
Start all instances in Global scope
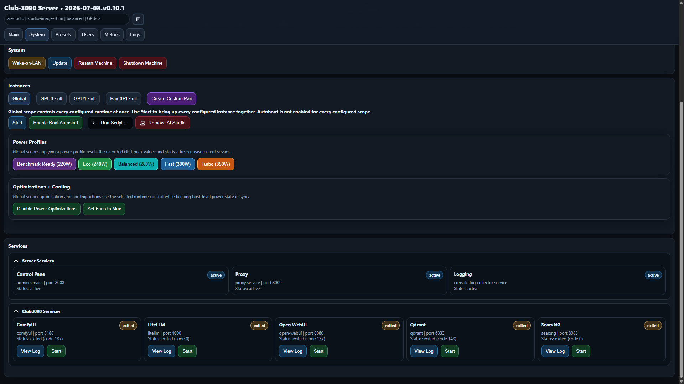(17, 123)
